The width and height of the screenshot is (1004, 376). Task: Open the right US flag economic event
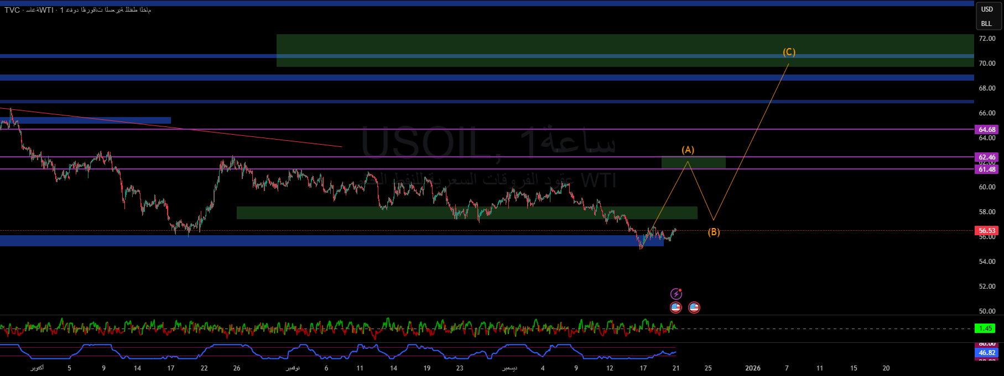[694, 308]
